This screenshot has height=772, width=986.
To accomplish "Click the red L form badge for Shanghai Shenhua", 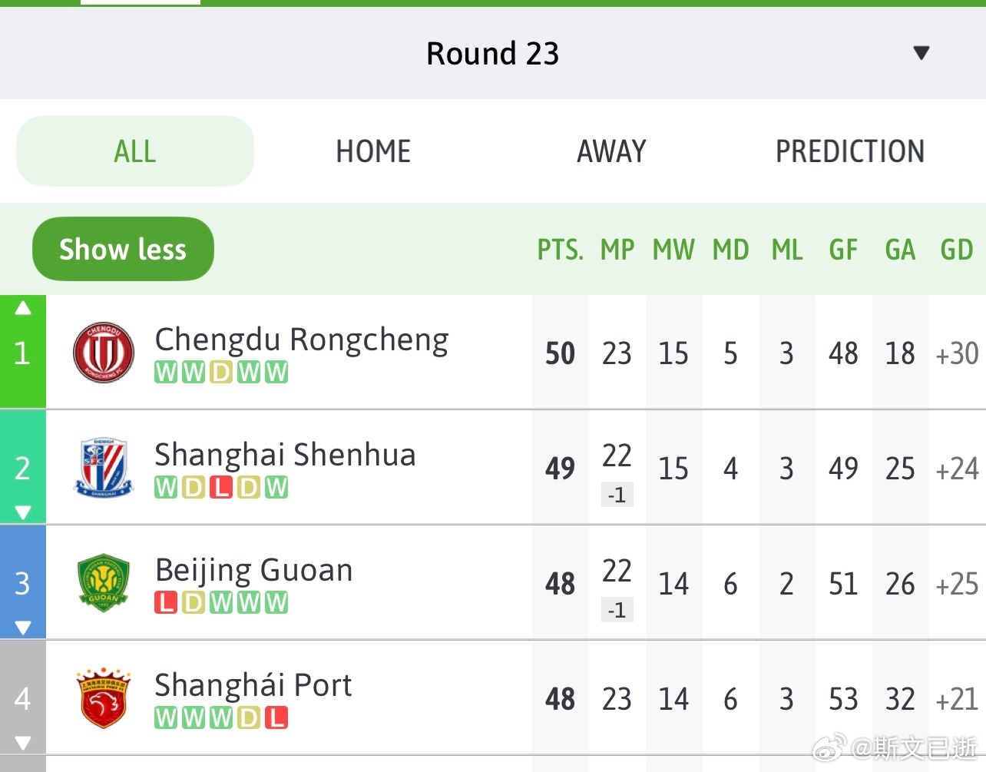I will (x=221, y=488).
